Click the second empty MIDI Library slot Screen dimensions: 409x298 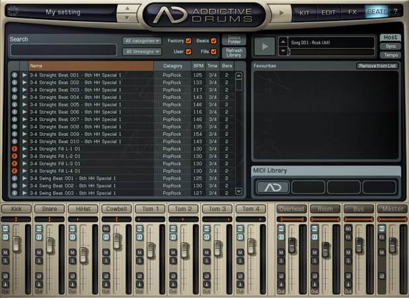click(344, 187)
